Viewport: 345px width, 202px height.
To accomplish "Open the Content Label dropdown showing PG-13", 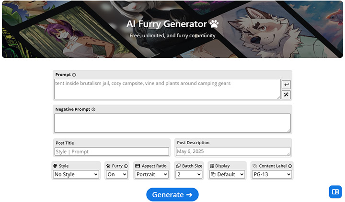I will (x=272, y=175).
